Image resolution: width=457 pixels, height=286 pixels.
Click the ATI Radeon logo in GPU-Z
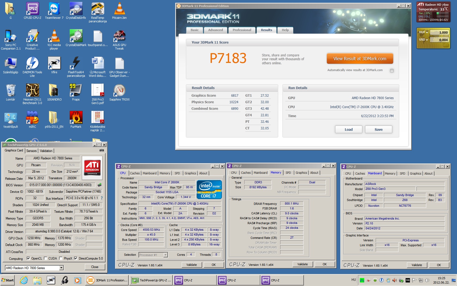(x=92, y=167)
